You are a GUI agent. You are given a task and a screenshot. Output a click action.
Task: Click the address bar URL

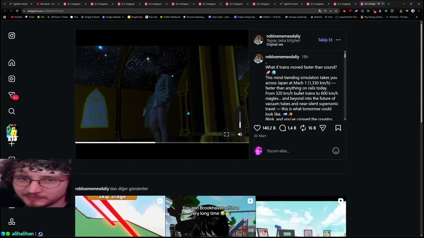[45, 11]
